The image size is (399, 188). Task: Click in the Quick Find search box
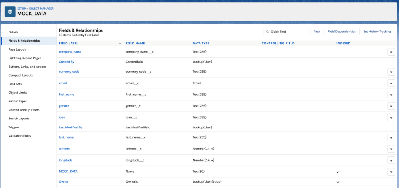click(x=286, y=32)
